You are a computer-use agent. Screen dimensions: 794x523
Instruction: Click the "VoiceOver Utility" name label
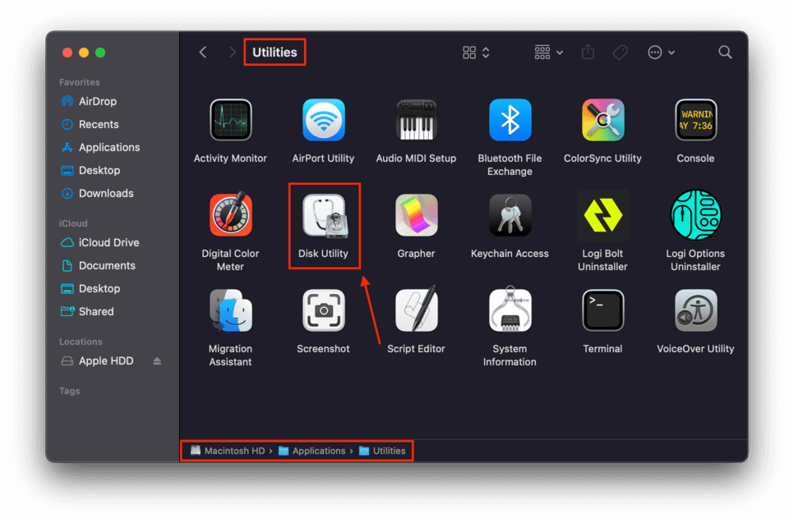(695, 348)
